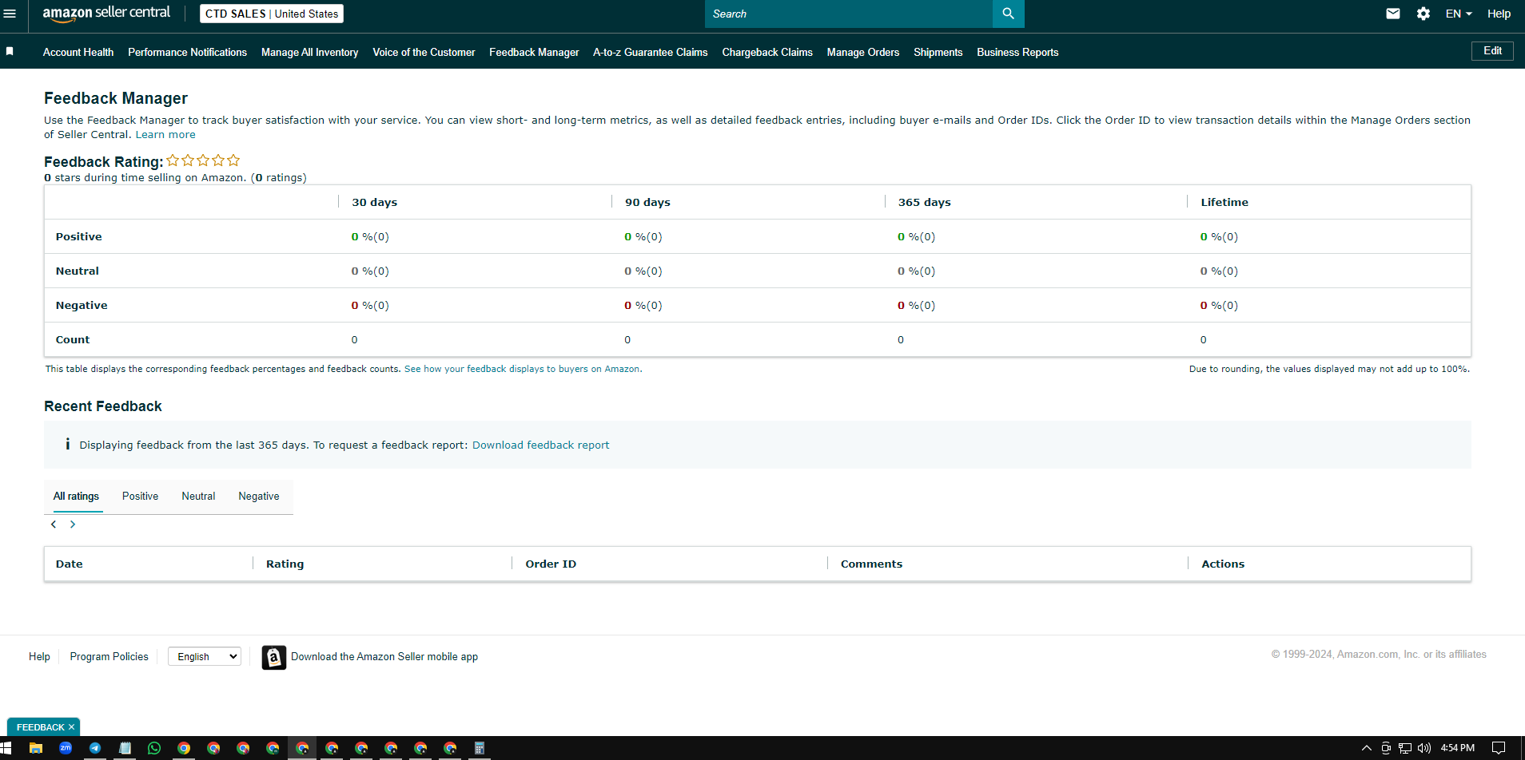The width and height of the screenshot is (1525, 760).
Task: Click the network tray icon
Action: click(1405, 748)
